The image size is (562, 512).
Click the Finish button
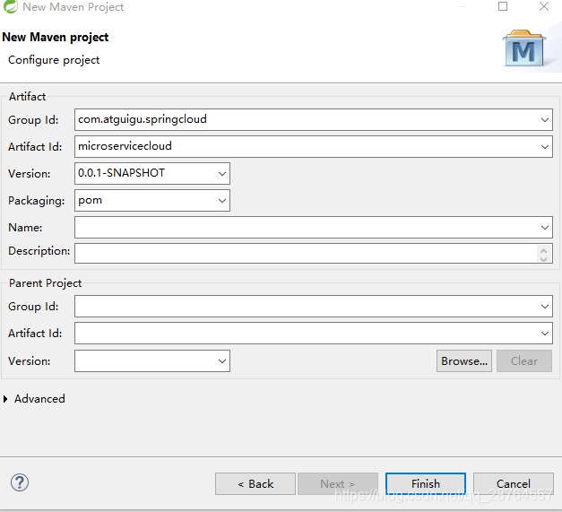pos(426,483)
